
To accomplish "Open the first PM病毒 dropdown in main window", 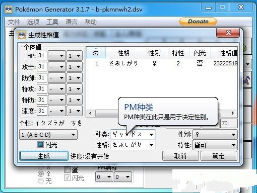I will [104, 176].
